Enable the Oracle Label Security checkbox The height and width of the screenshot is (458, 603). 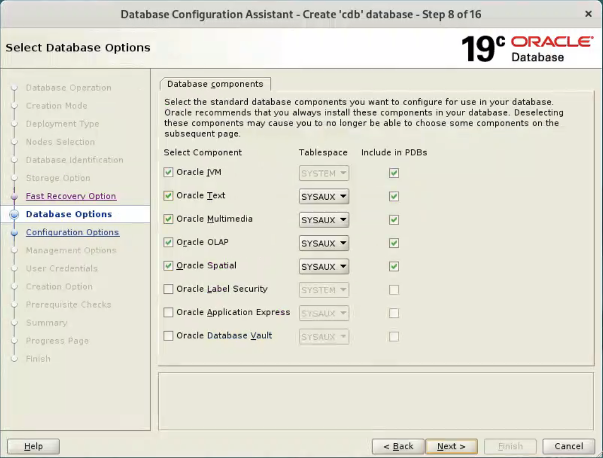click(168, 289)
